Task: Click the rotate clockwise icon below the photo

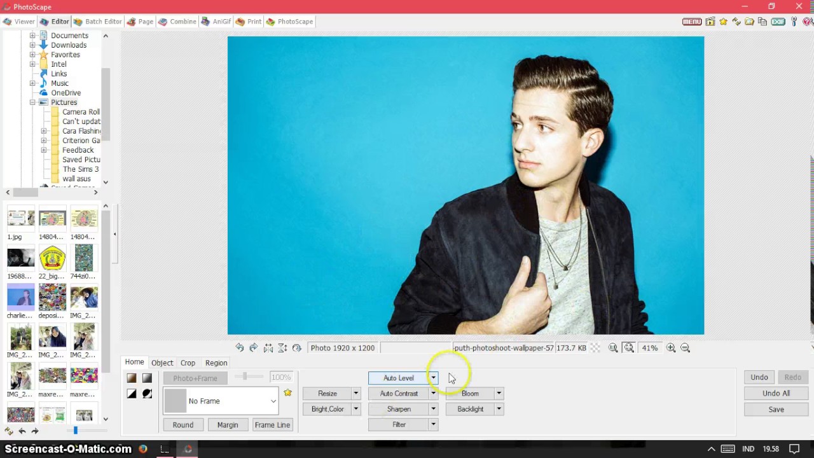Action: pyautogui.click(x=254, y=348)
